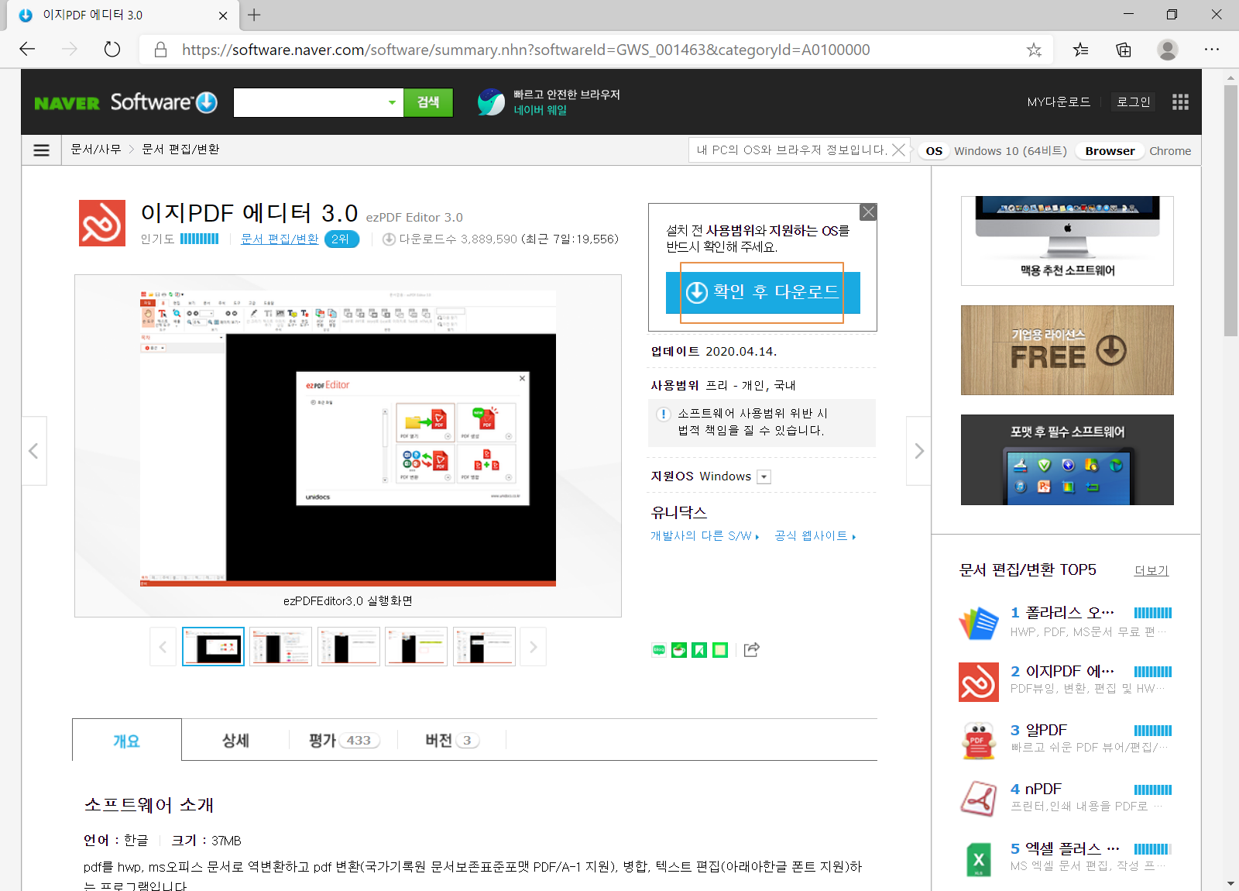The width and height of the screenshot is (1239, 891).
Task: Open 문서/사무 breadcrumb
Action: tap(96, 150)
